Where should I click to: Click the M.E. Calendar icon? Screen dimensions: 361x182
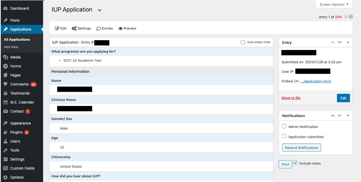point(6,102)
